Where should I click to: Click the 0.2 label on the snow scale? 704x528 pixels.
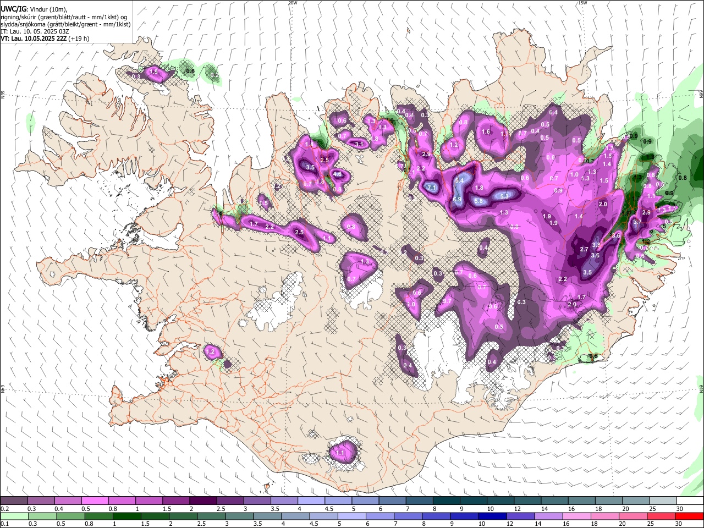pos(5,509)
